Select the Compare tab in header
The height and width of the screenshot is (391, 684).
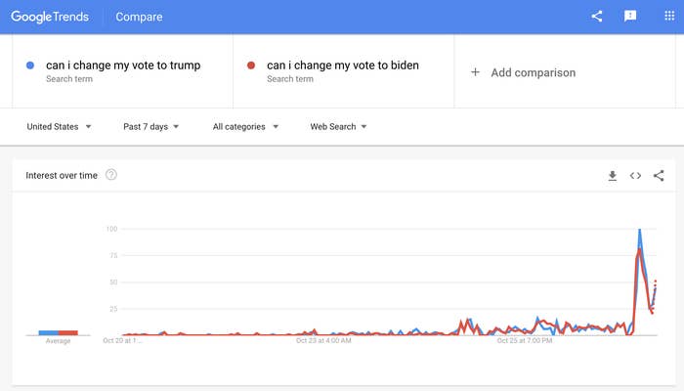[x=139, y=17]
